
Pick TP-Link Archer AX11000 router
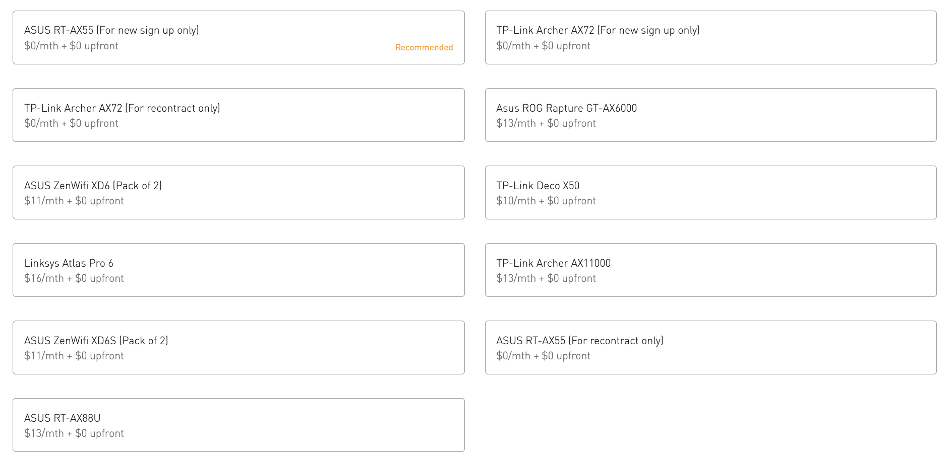point(710,270)
